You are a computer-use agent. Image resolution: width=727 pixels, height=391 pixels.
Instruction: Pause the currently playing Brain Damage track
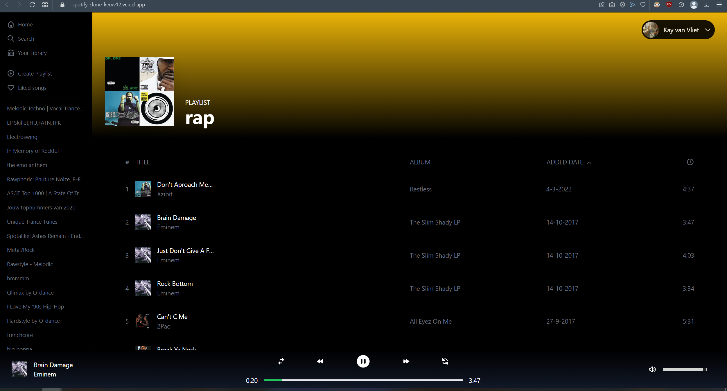pyautogui.click(x=363, y=361)
